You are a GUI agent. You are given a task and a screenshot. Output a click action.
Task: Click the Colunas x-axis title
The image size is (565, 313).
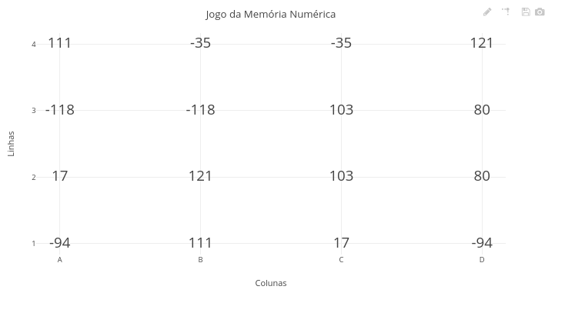(x=271, y=283)
